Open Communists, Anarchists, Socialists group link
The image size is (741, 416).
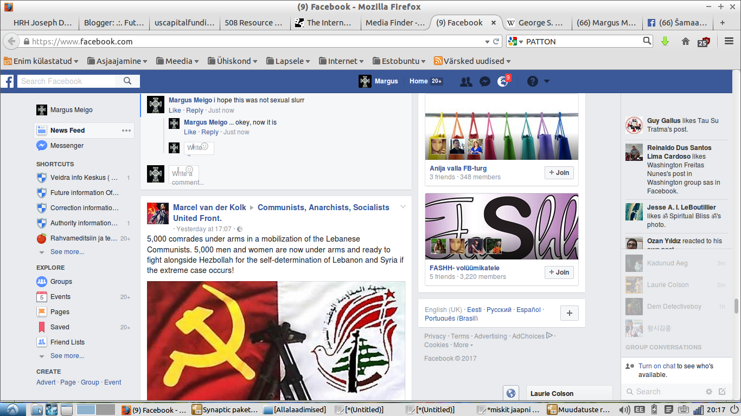click(281, 212)
